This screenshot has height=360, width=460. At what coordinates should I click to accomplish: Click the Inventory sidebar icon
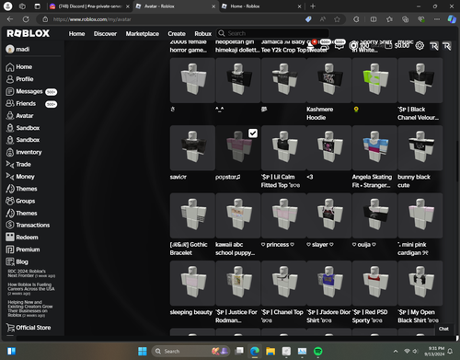(x=10, y=152)
